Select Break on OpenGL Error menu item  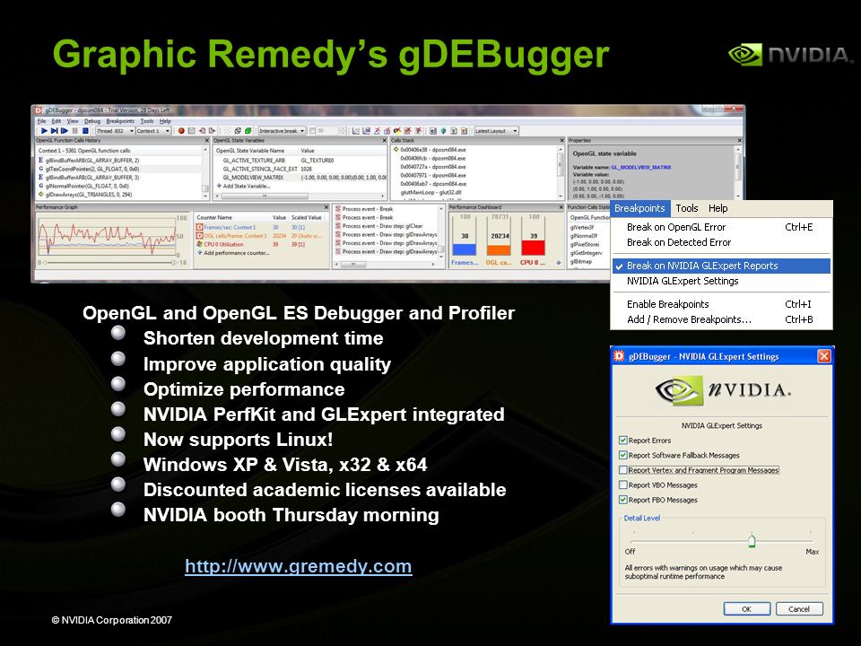pos(720,227)
